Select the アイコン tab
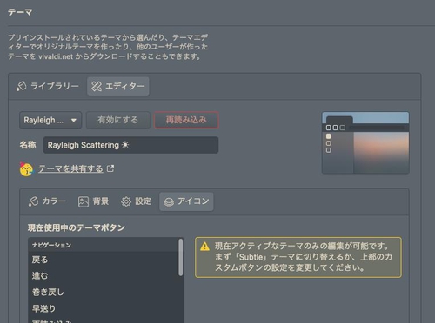The image size is (435, 323). 186,201
